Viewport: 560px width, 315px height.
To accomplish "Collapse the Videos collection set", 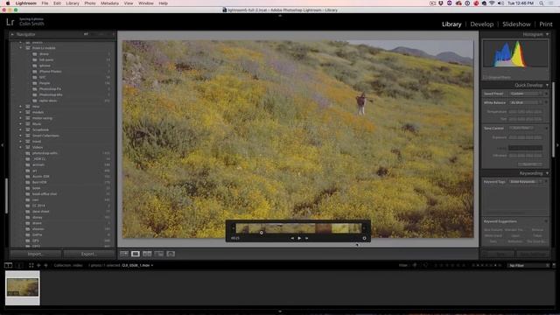I will [20, 147].
